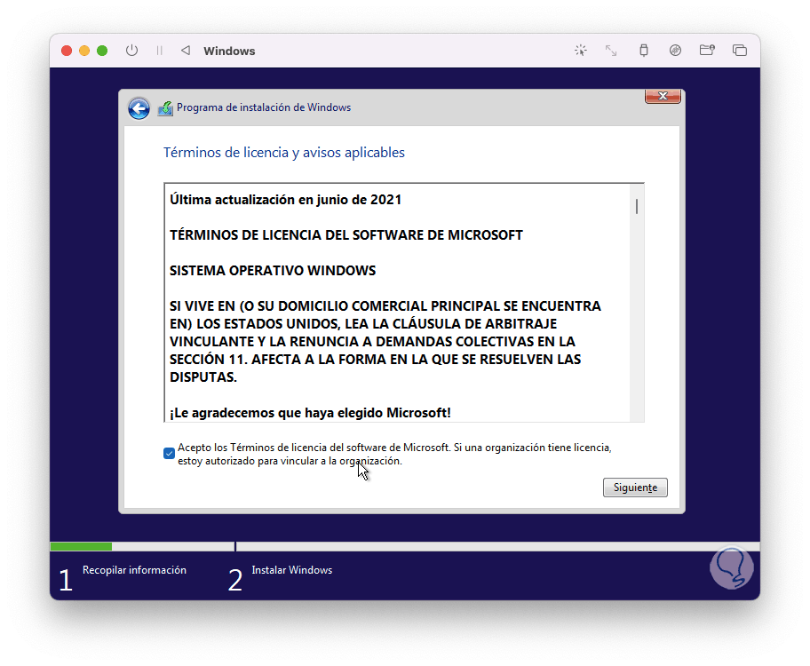
Task: Click the 'Acepto los Términos de licencia' label
Action: pyautogui.click(x=394, y=454)
